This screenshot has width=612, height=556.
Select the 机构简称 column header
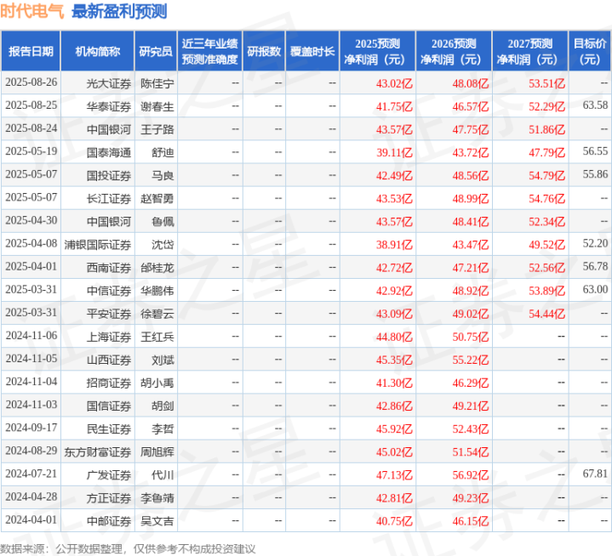pos(98,52)
